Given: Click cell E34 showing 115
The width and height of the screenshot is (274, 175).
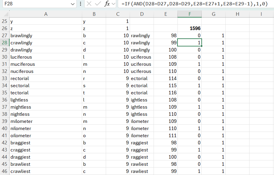Looking at the screenshot, I should [166, 85].
